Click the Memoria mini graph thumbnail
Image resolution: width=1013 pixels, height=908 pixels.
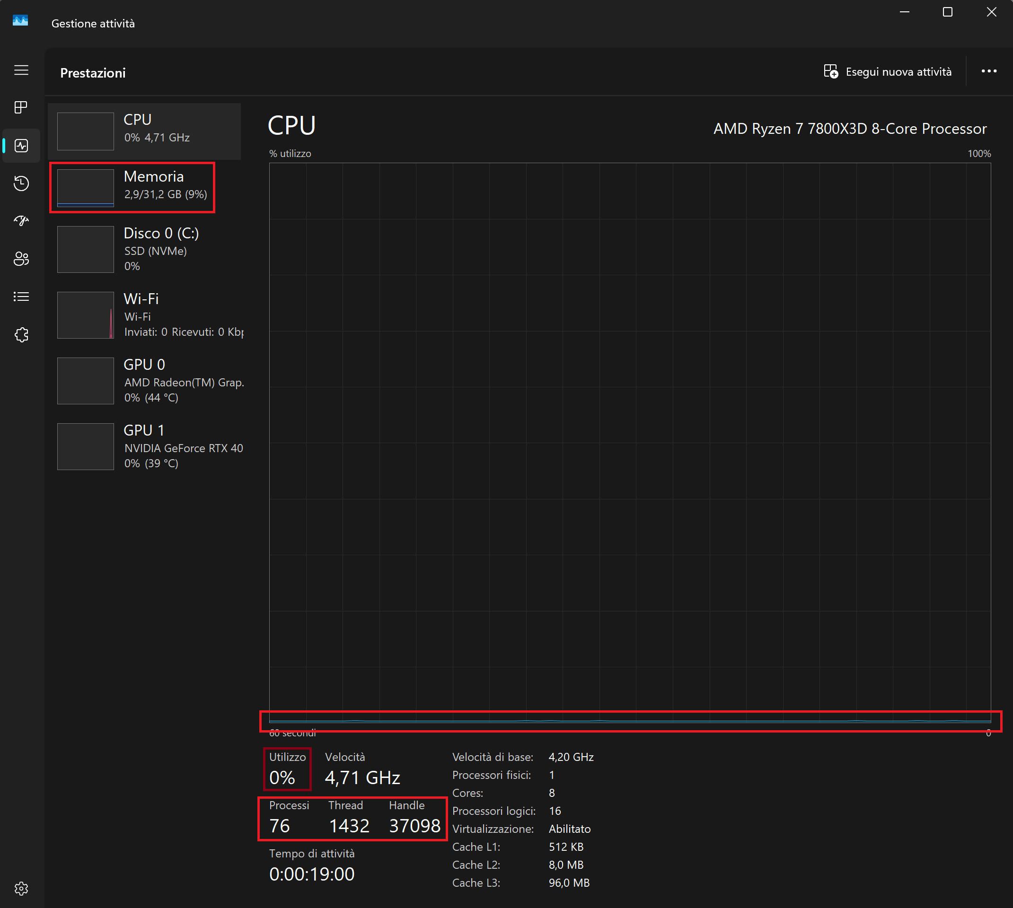[x=85, y=188]
